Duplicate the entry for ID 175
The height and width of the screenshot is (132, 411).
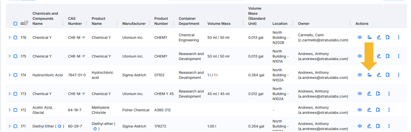tap(388, 56)
